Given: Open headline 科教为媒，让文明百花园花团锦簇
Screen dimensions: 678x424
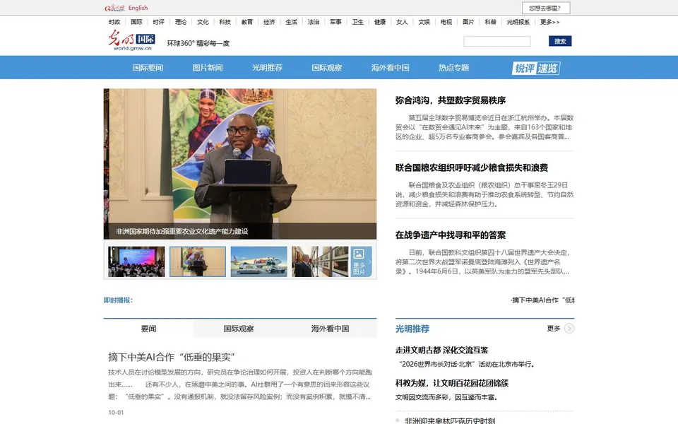Looking at the screenshot, I should coord(452,383).
